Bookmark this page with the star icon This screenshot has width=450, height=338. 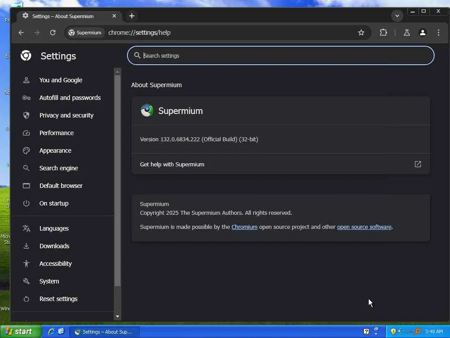[361, 33]
